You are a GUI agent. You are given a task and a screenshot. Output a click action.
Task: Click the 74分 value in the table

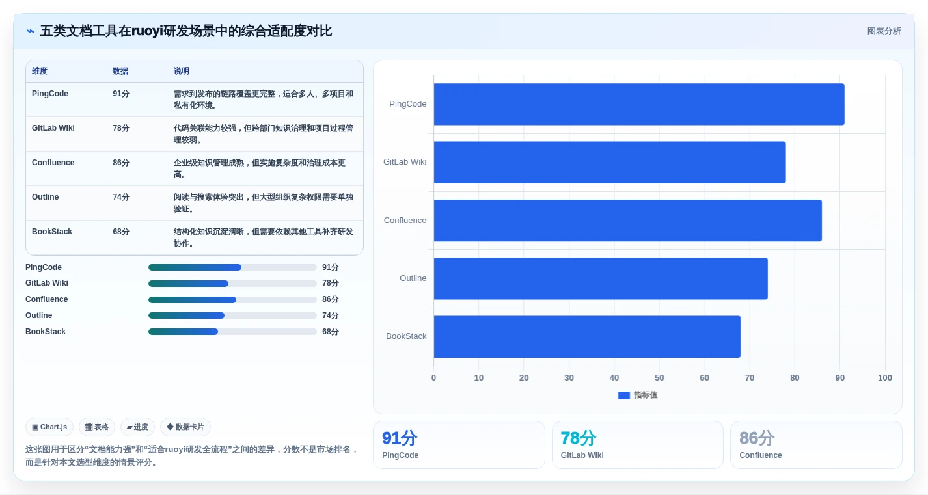[x=121, y=197]
